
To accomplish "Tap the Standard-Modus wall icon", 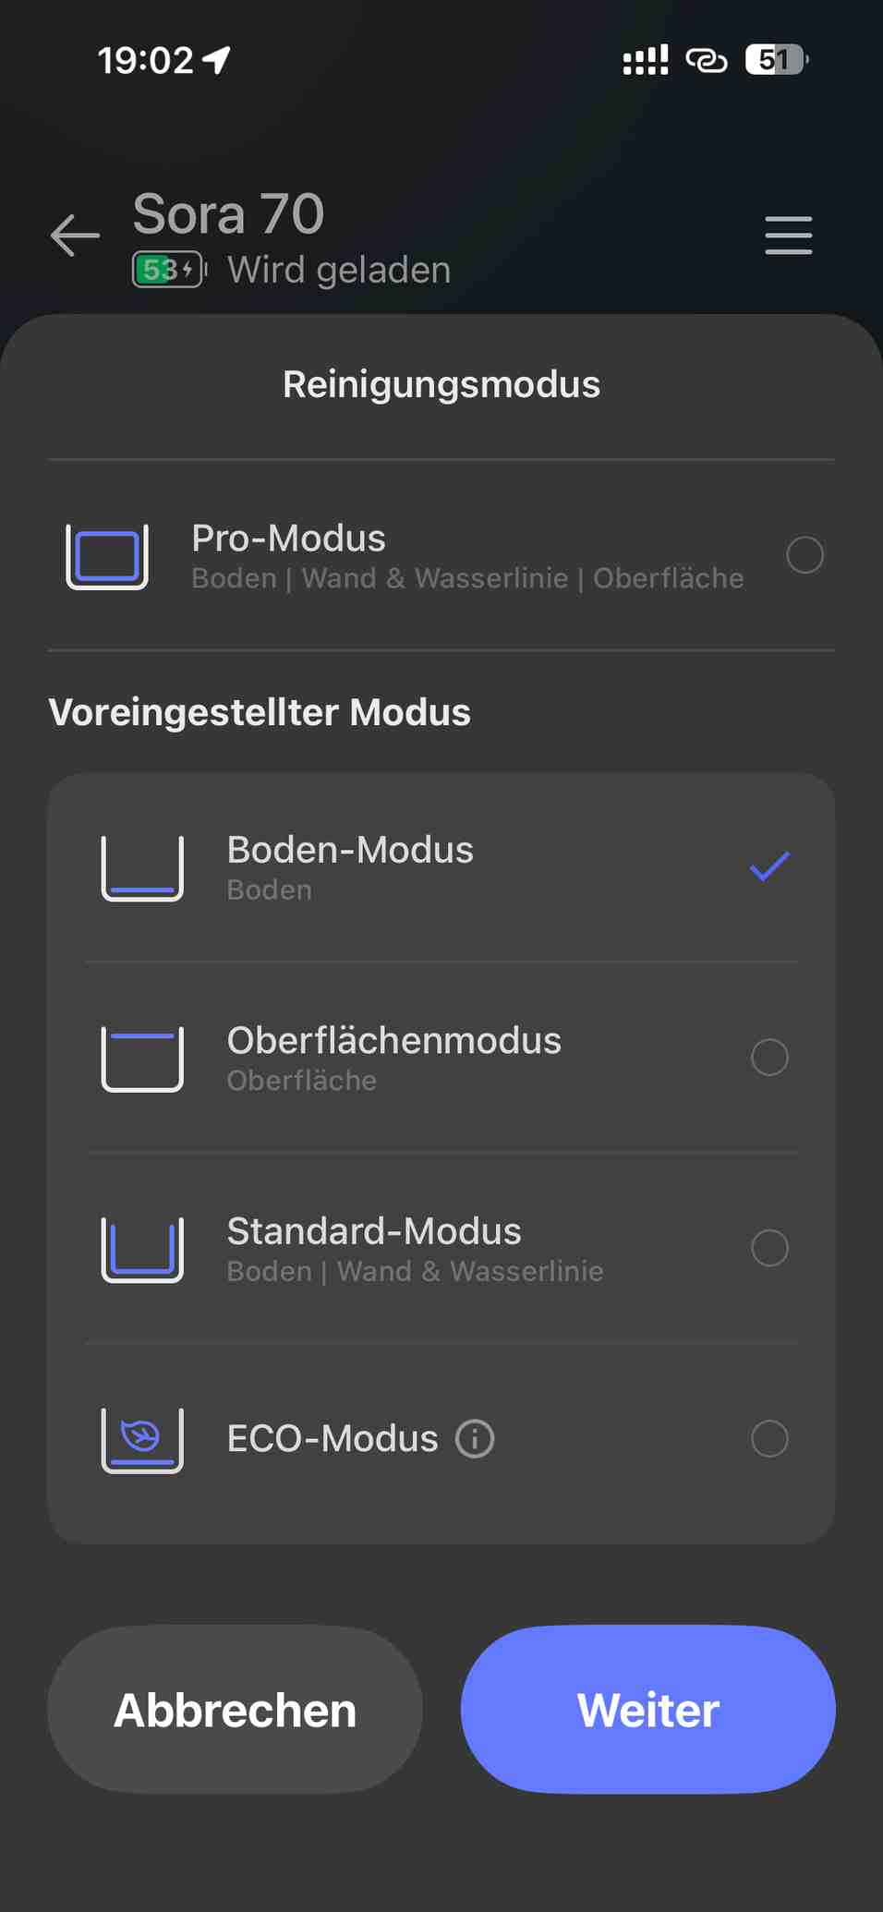I will click(142, 1250).
